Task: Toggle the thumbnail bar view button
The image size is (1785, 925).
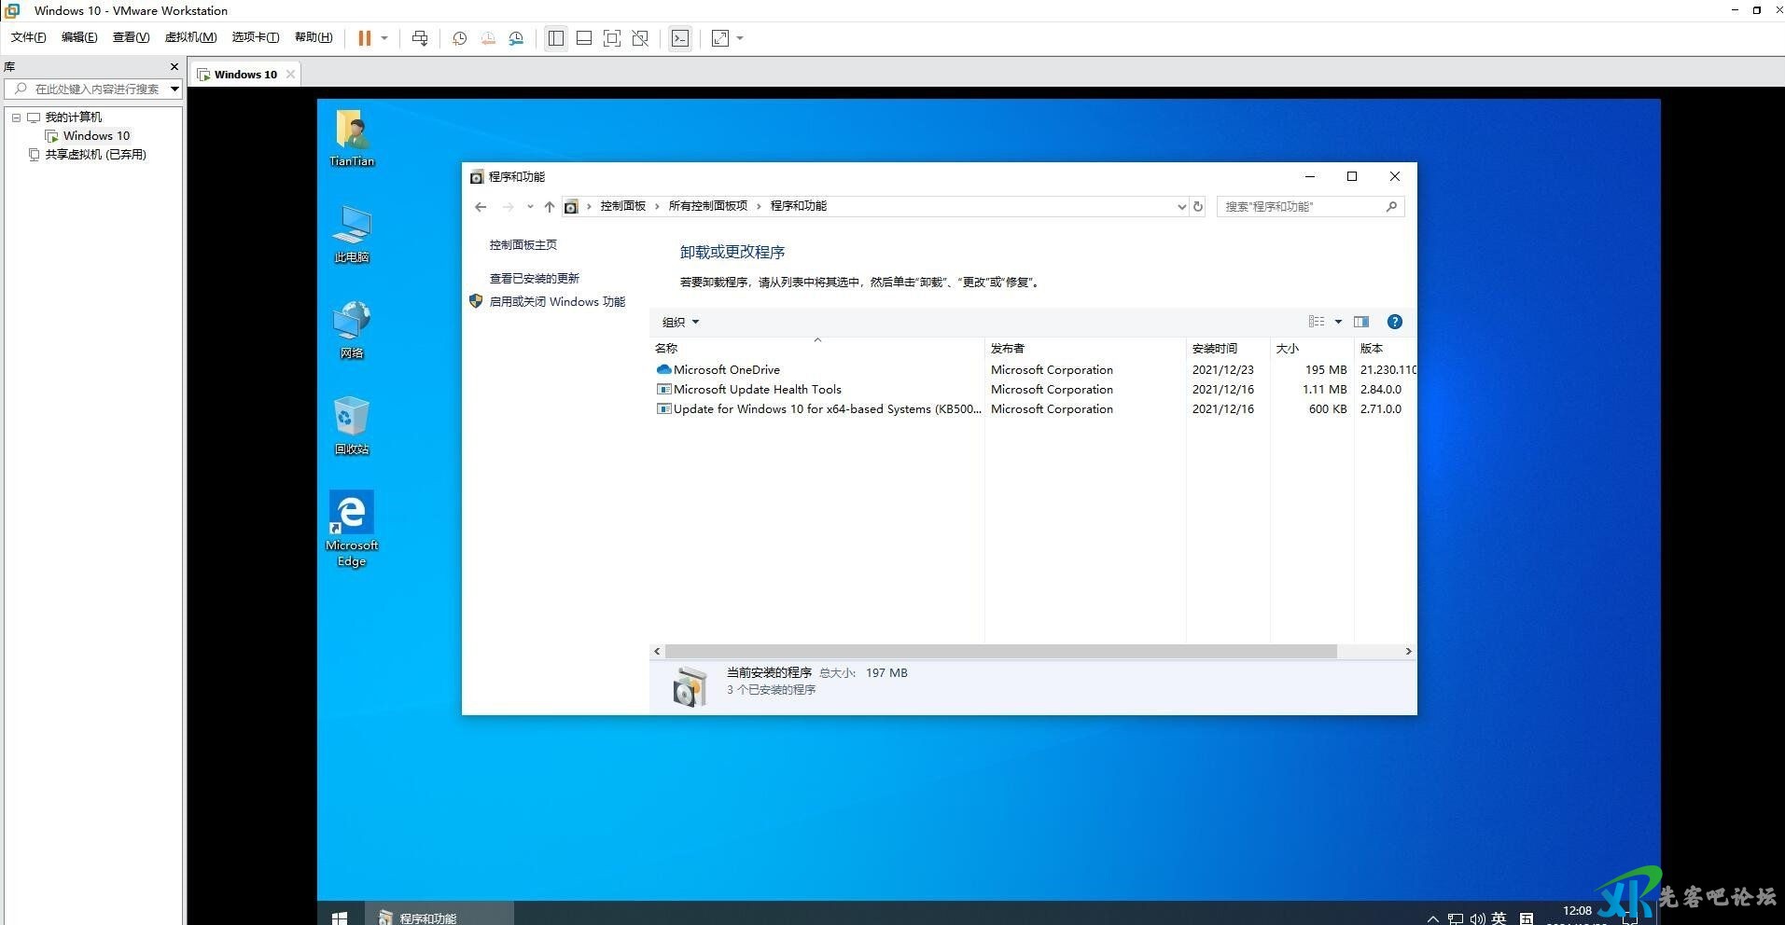Action: 584,38
